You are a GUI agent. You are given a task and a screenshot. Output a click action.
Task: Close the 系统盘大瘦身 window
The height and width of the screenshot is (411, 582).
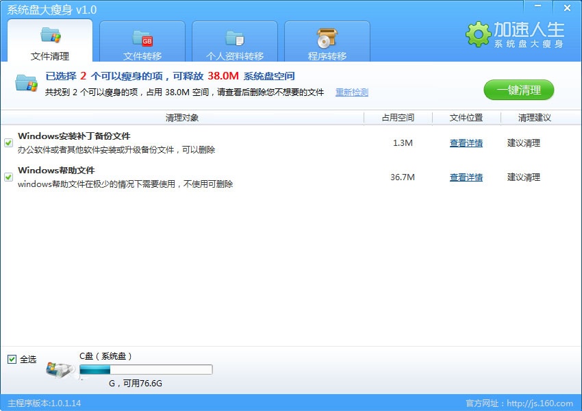pos(567,8)
